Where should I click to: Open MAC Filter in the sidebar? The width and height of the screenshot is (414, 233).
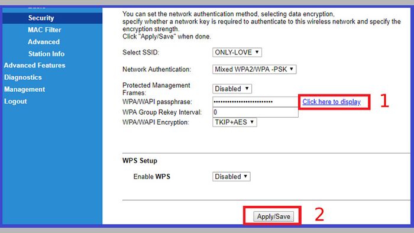(44, 30)
